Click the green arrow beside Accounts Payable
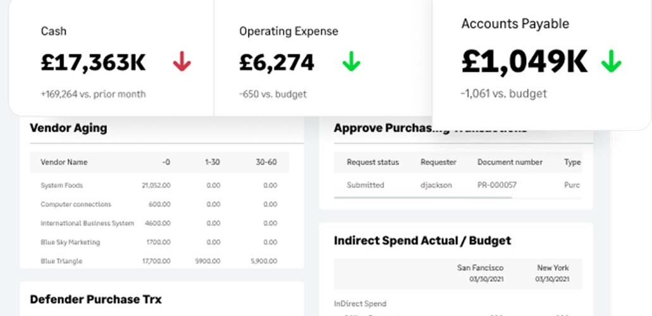This screenshot has width=652, height=316. pyautogui.click(x=612, y=61)
